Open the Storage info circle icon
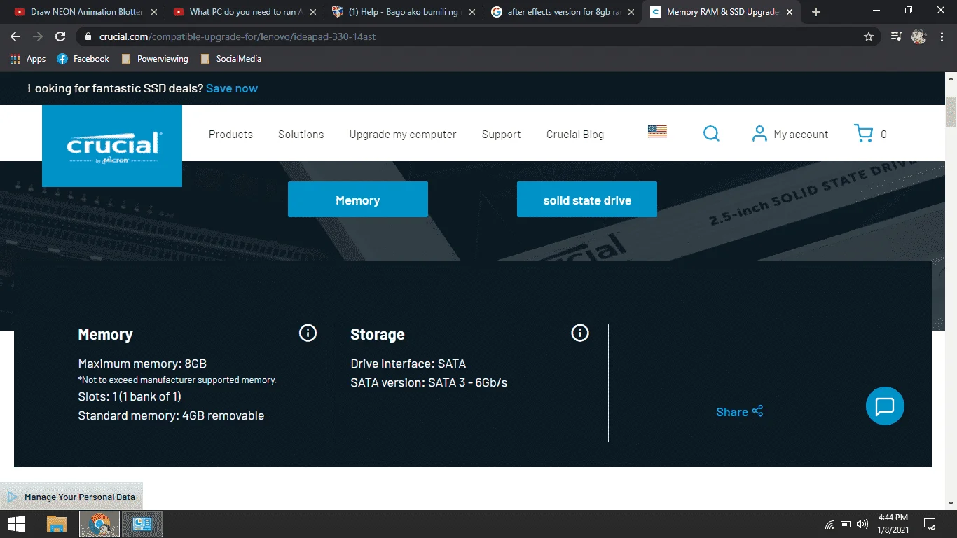The width and height of the screenshot is (957, 538). (580, 333)
